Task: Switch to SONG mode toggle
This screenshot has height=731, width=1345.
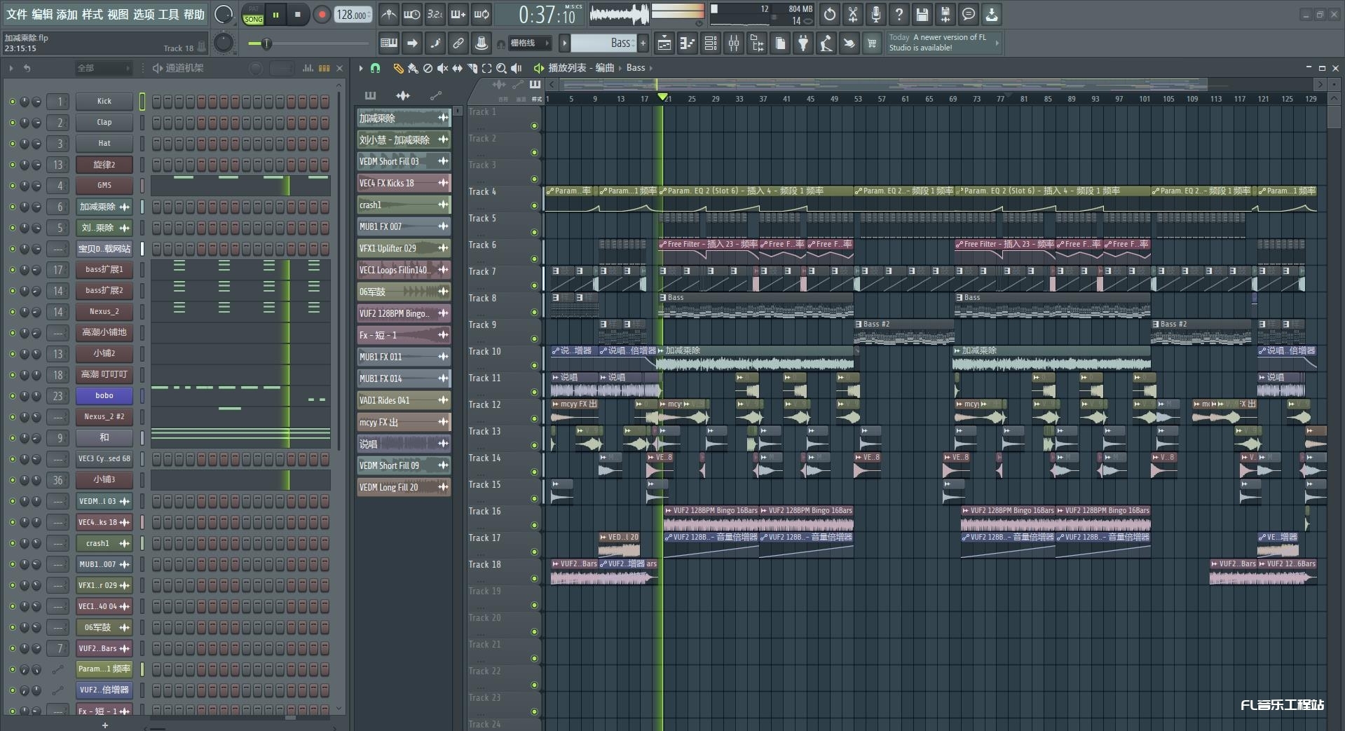Action: point(253,19)
